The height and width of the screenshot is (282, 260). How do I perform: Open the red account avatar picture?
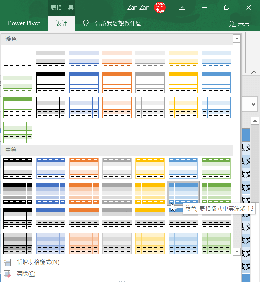pos(160,7)
